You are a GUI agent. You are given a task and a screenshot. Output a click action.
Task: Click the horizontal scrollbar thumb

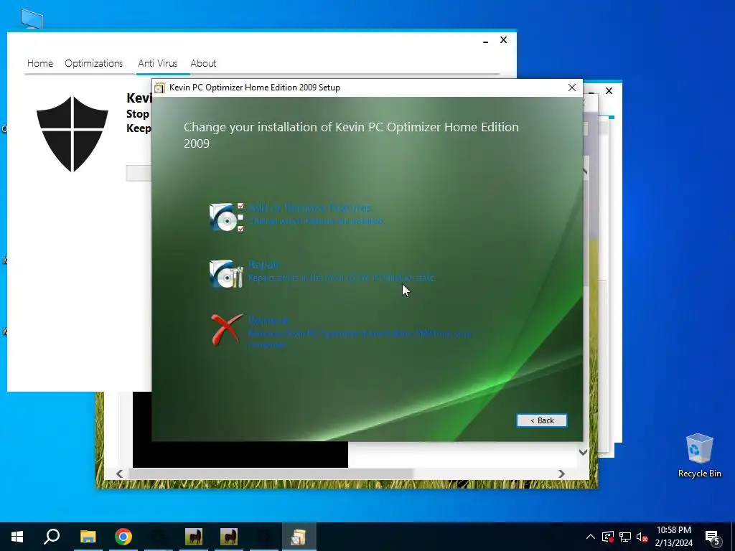pos(271,474)
